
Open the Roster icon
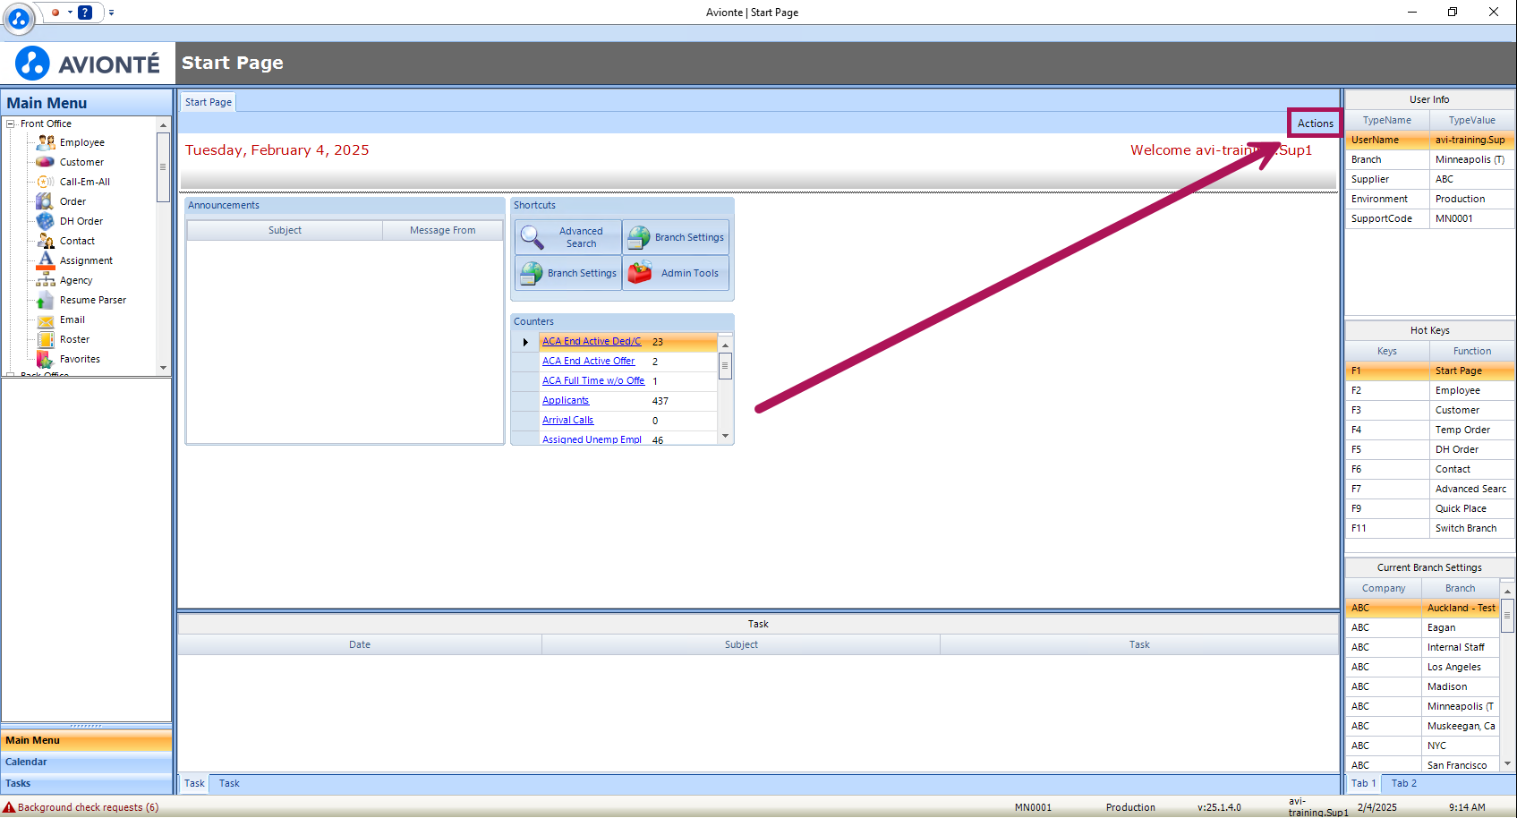point(46,339)
